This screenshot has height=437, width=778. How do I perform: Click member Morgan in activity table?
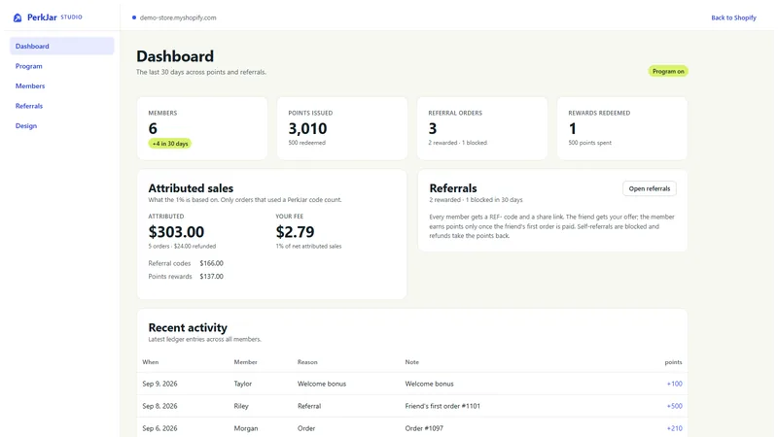246,428
